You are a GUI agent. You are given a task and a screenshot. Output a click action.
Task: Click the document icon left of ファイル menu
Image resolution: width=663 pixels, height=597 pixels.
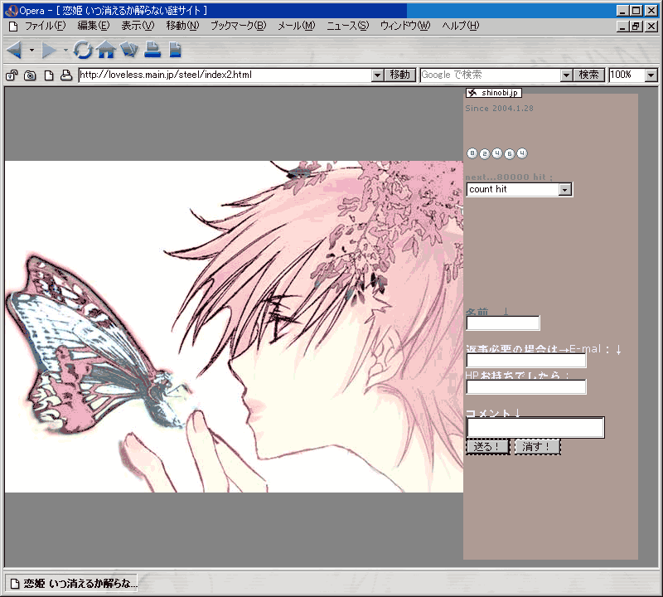pyautogui.click(x=13, y=27)
